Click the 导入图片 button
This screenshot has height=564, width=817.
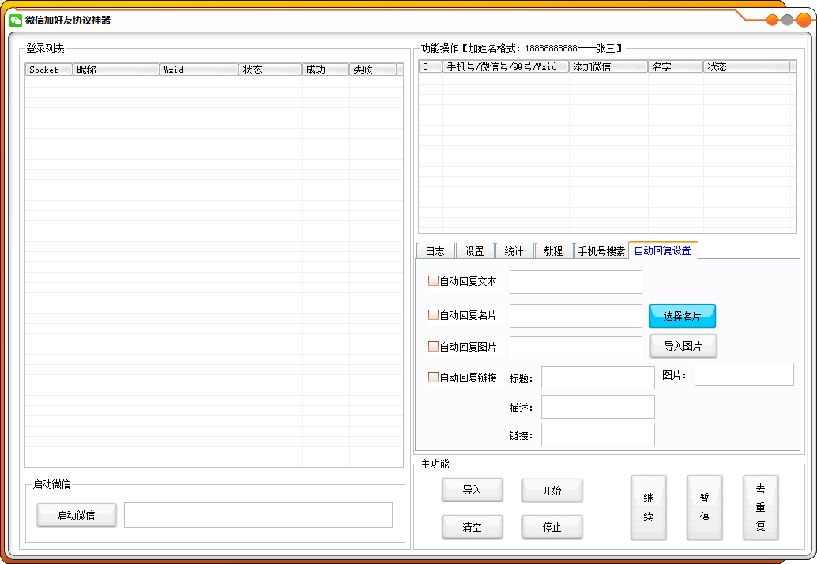click(x=683, y=346)
